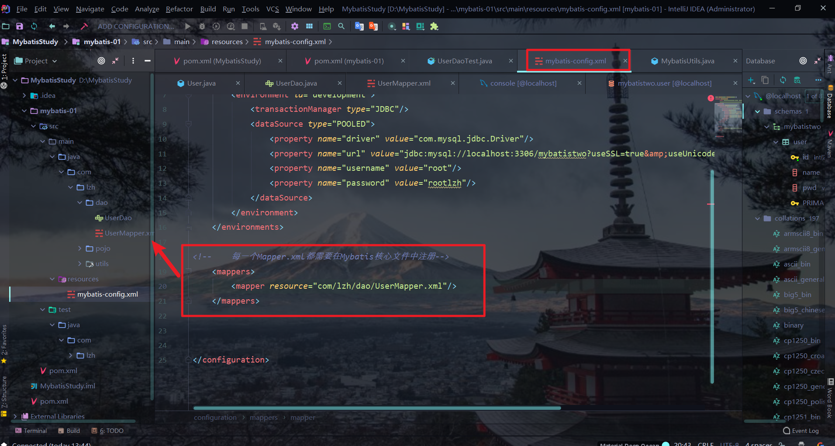Image resolution: width=835 pixels, height=446 pixels.
Task: Switch to the UserDaoTest.java tab
Action: [465, 61]
